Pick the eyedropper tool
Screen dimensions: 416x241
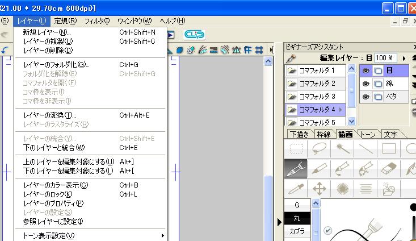click(x=296, y=189)
